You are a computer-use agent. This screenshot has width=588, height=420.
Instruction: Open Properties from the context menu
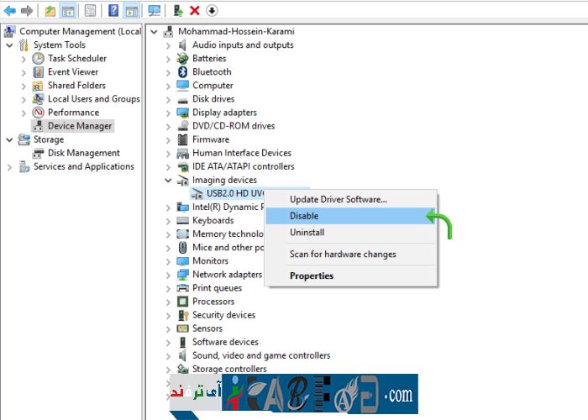coord(311,276)
